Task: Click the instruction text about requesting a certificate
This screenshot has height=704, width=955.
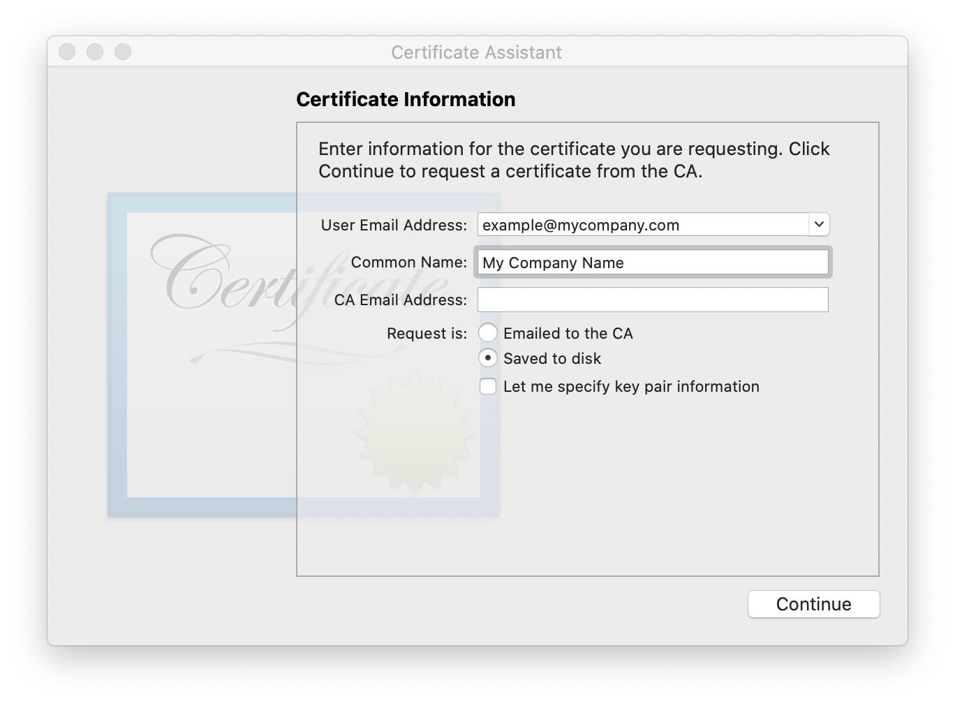Action: tap(574, 160)
